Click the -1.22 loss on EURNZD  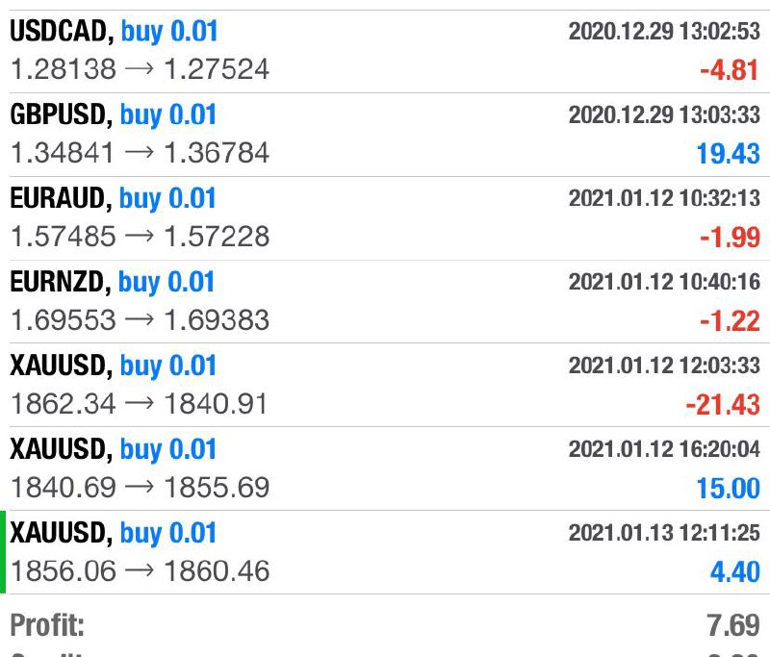click(x=730, y=321)
